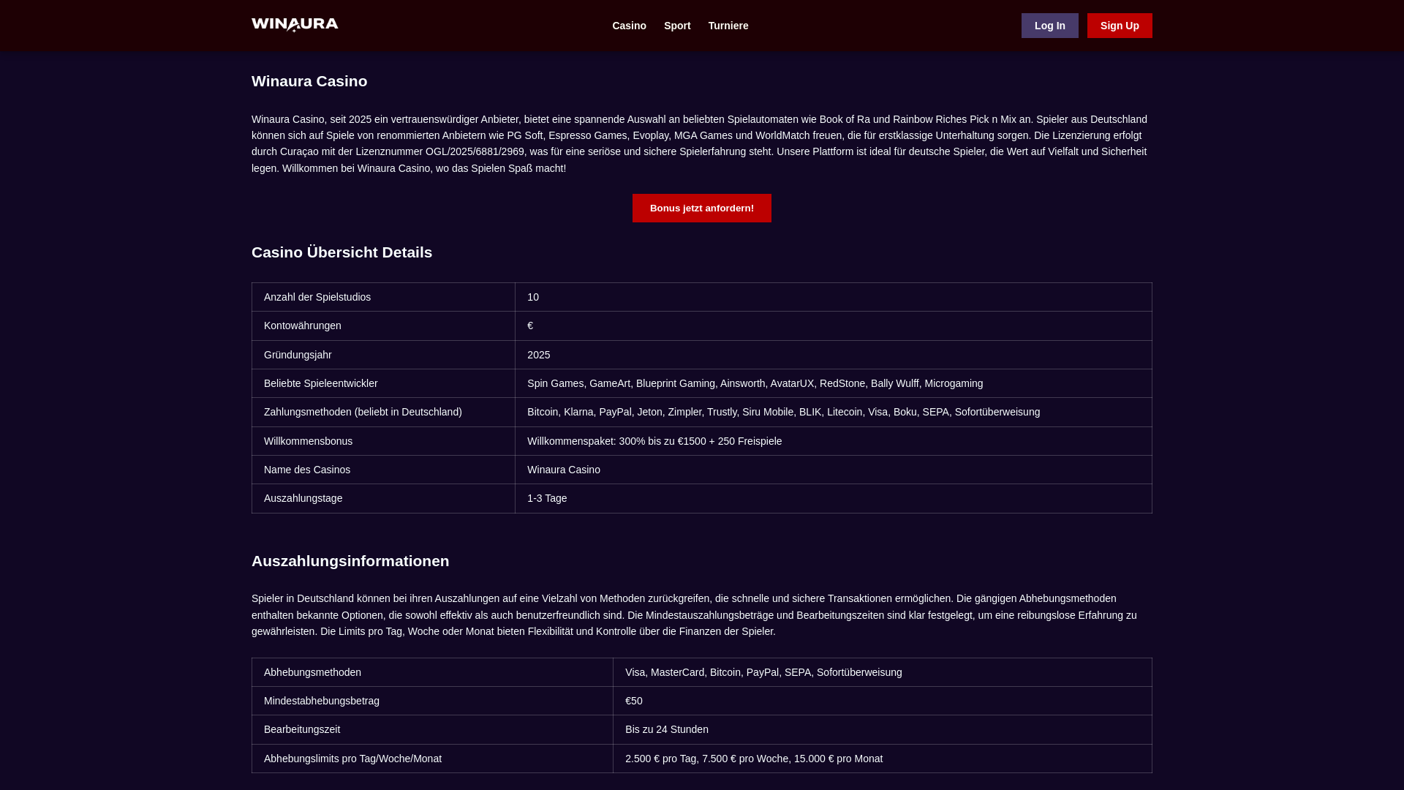Screen dimensions: 1404x790
Task: Click the 'Gründungsjahr' row label
Action: 383,355
